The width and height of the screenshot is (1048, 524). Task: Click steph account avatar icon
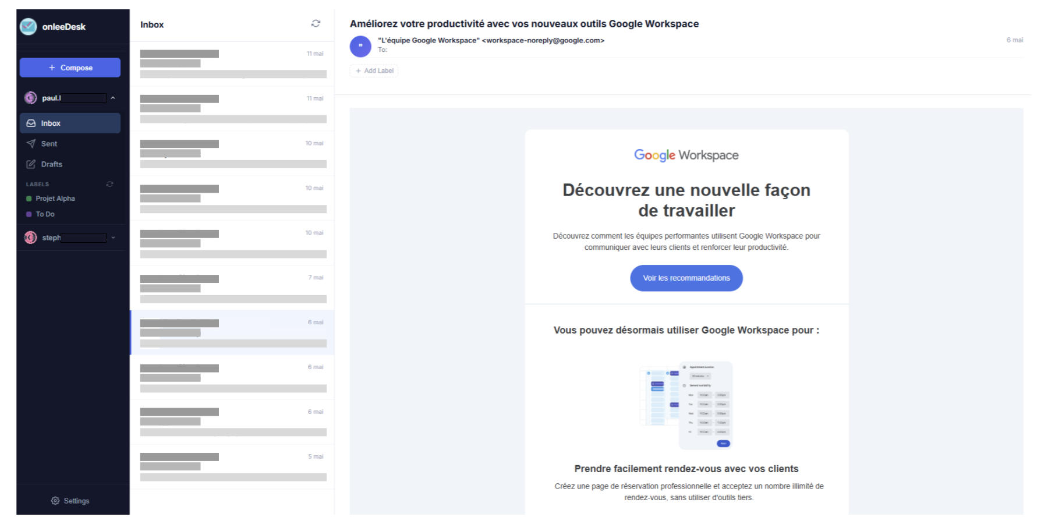(x=30, y=238)
